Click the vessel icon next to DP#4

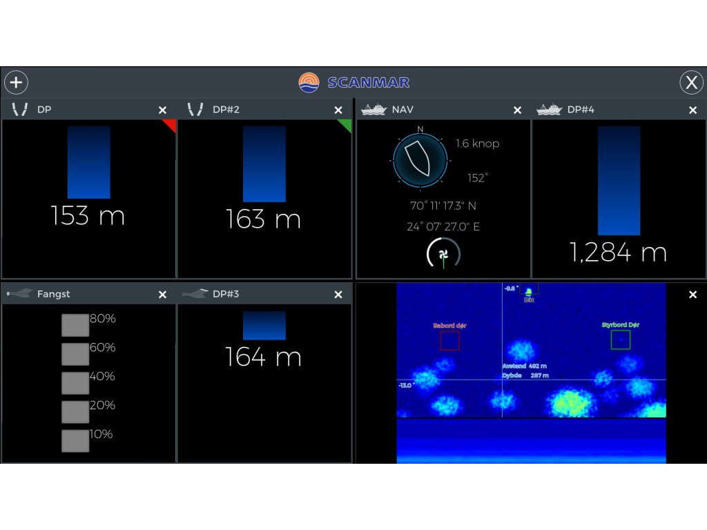coord(550,110)
